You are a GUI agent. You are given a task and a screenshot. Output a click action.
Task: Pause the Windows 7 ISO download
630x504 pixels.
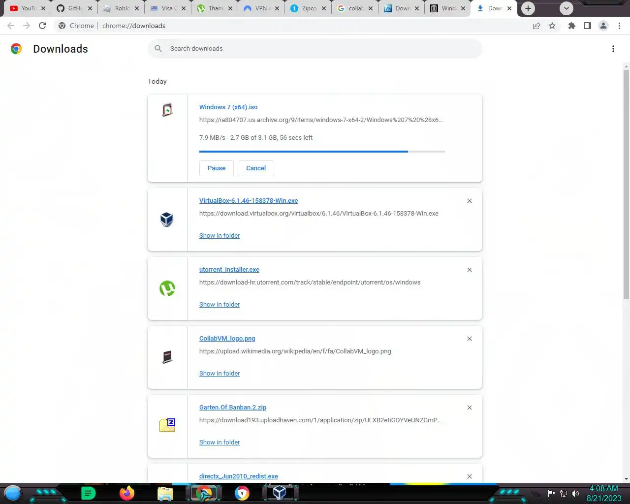click(217, 168)
